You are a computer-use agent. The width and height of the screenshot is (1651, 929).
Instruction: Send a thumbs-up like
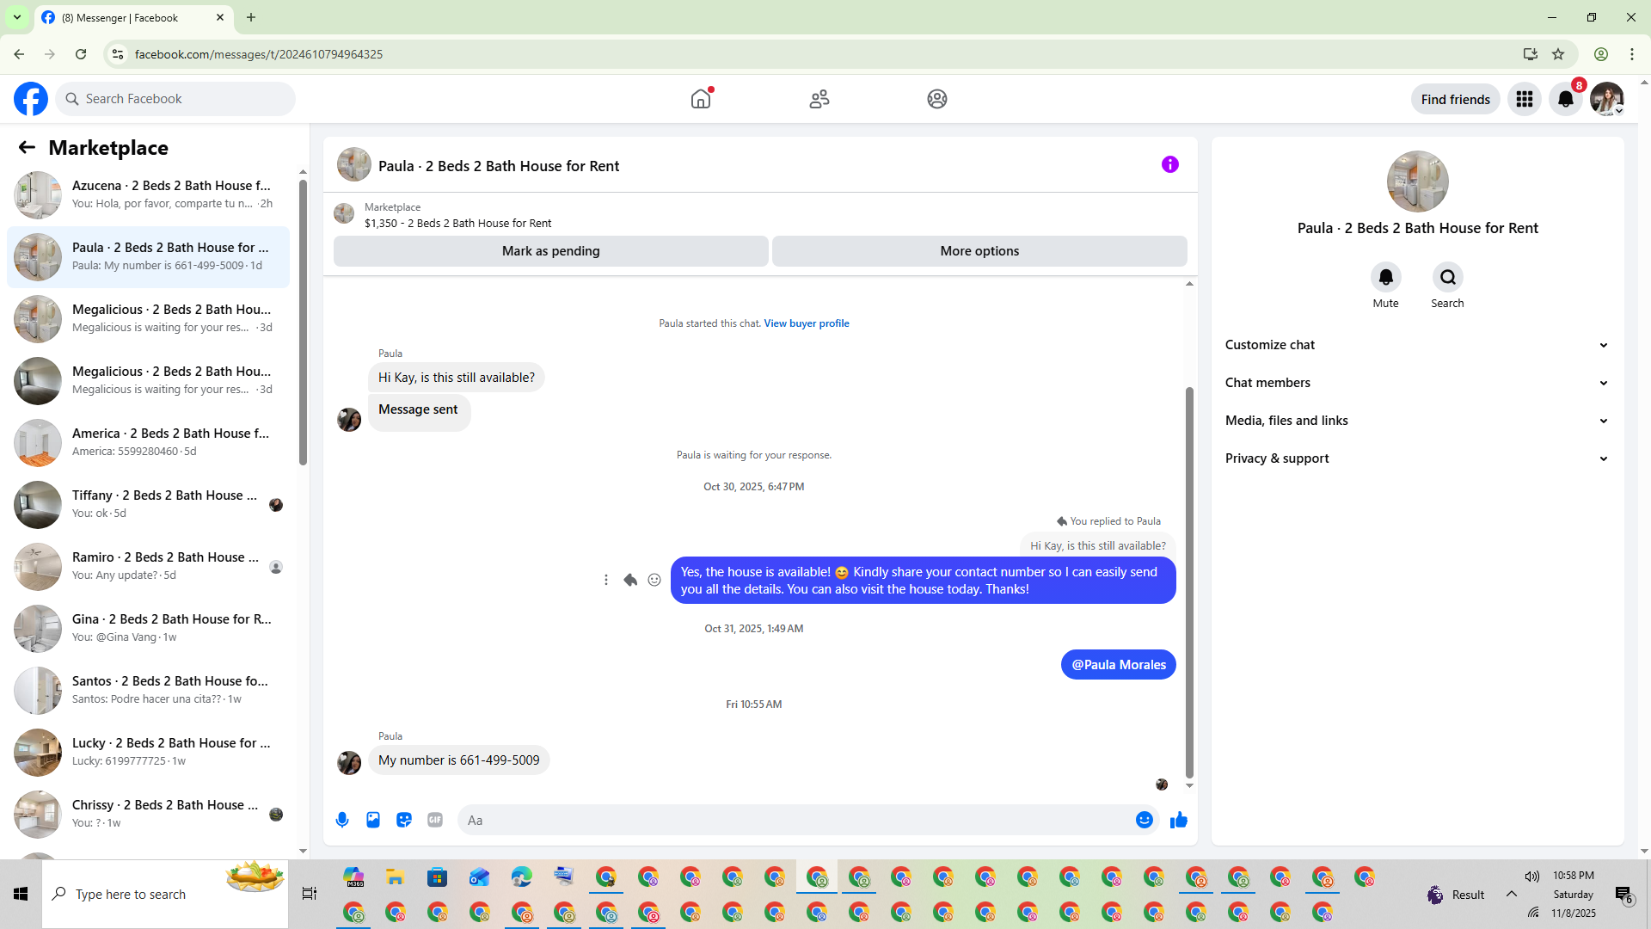click(x=1179, y=820)
